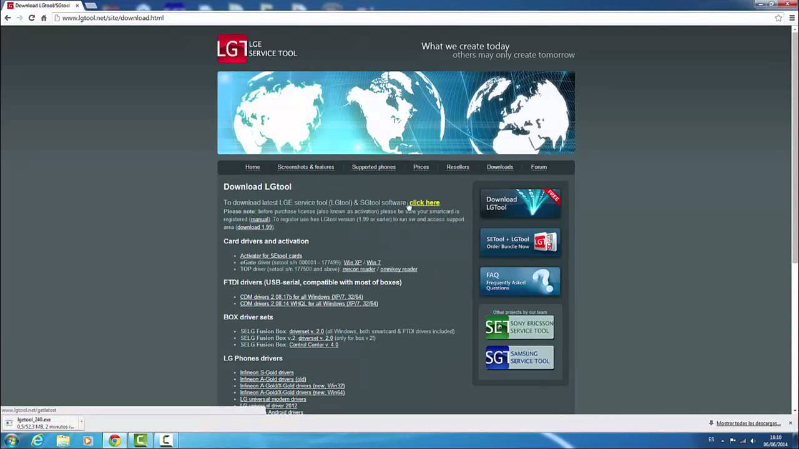Open second Camtasia icon on taskbar
799x449 pixels.
click(165, 440)
